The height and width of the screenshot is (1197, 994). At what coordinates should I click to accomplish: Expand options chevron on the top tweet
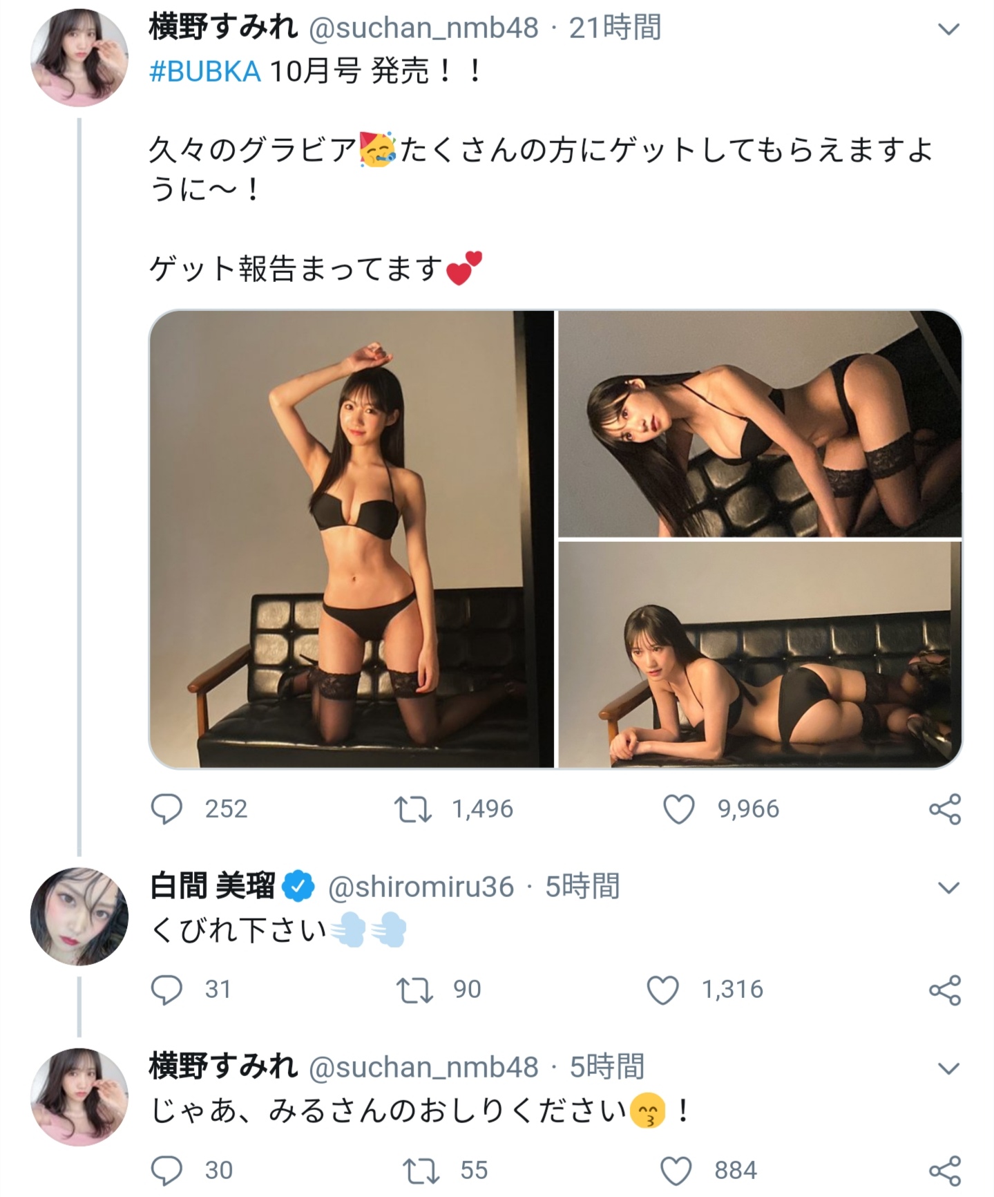[x=950, y=29]
